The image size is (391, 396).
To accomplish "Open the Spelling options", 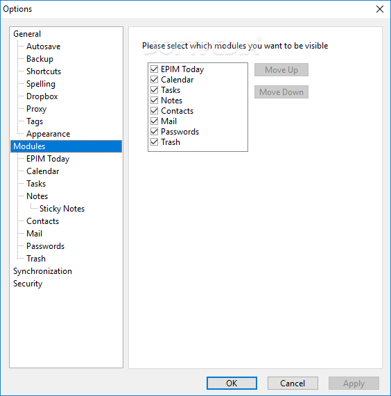I will pyautogui.click(x=41, y=84).
